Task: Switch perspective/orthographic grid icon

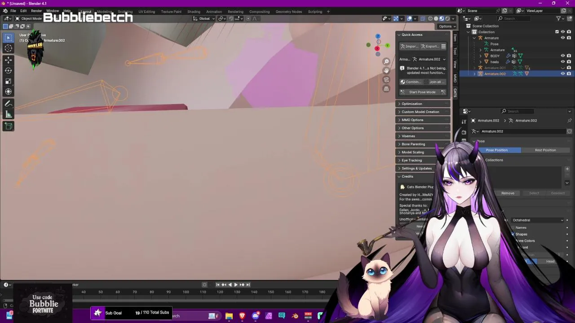Action: [x=386, y=88]
